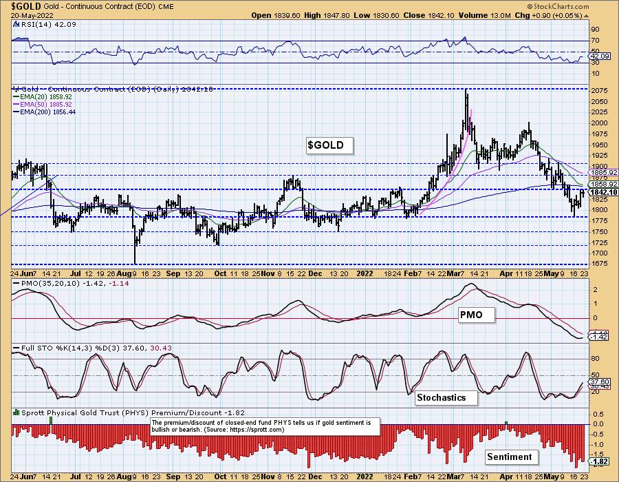Click the up-arrow triangle beside the Chg value

586,16
